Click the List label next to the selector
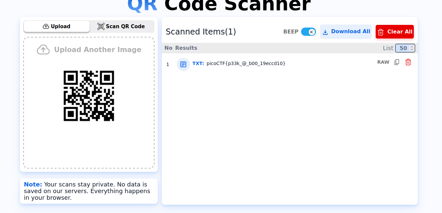442x213 pixels. pos(388,48)
